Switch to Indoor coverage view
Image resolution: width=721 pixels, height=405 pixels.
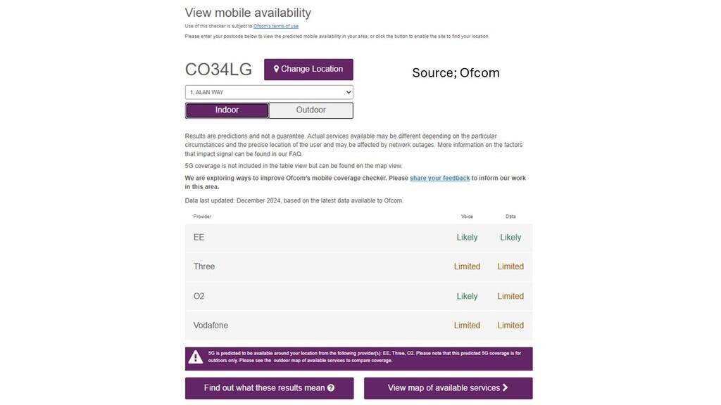[x=227, y=110]
